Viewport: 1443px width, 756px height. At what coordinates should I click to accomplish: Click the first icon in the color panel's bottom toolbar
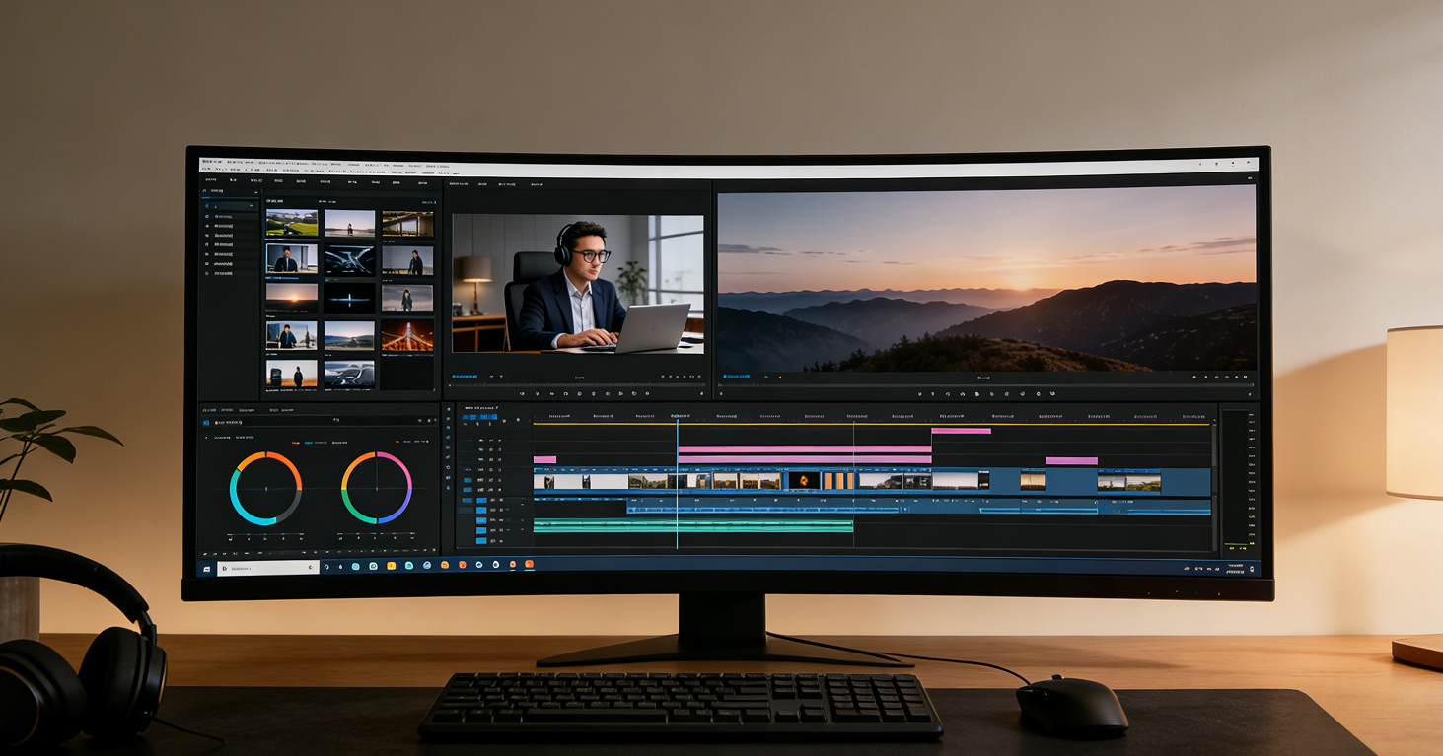pos(205,555)
